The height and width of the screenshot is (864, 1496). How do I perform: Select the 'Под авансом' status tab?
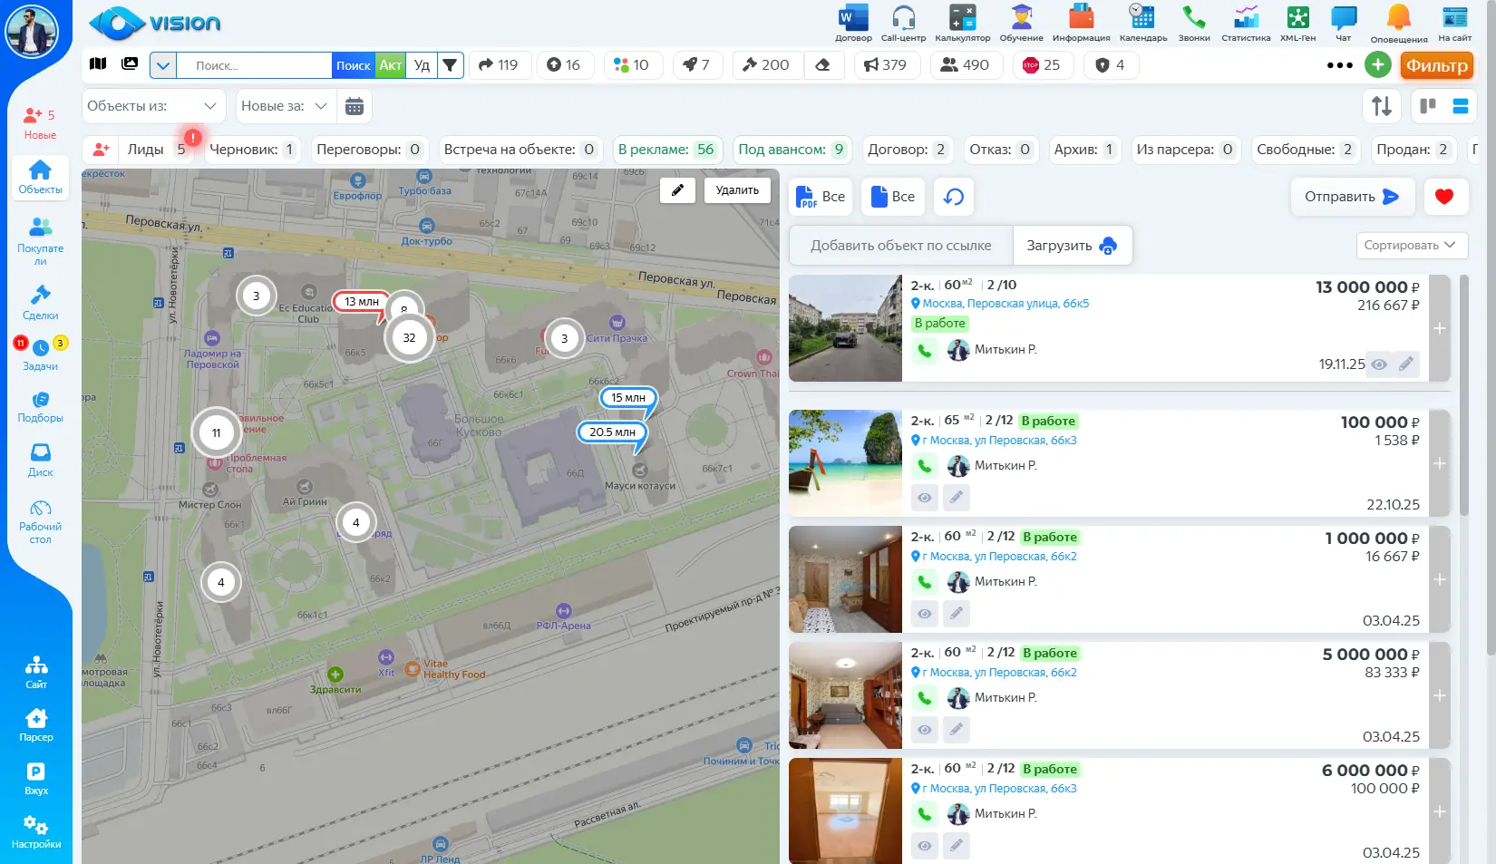pos(791,150)
